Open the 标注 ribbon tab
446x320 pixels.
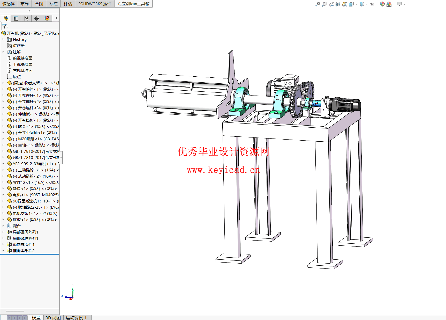(54, 4)
